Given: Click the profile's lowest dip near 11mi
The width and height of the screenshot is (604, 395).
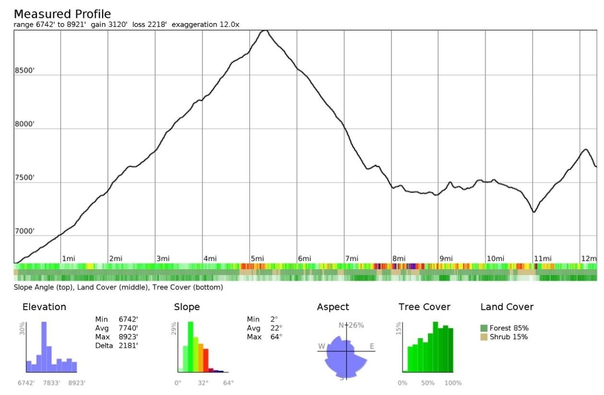Looking at the screenshot, I should pos(533,212).
